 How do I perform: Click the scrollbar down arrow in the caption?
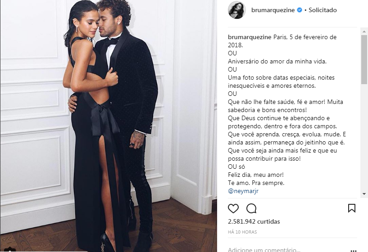coord(364,194)
